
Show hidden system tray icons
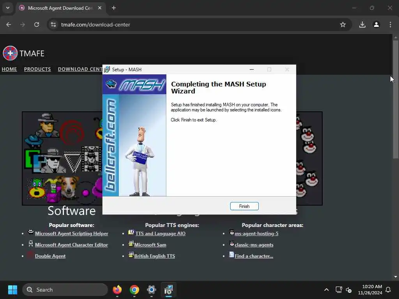pos(327,290)
